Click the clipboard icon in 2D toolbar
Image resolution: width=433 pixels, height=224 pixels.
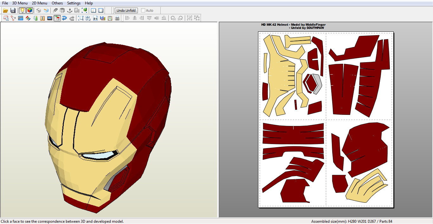[x=110, y=18]
